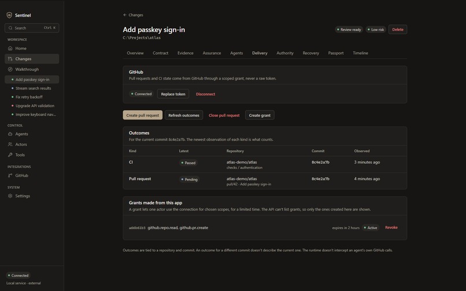
Task: Click the Home house icon
Action: pos(10,48)
